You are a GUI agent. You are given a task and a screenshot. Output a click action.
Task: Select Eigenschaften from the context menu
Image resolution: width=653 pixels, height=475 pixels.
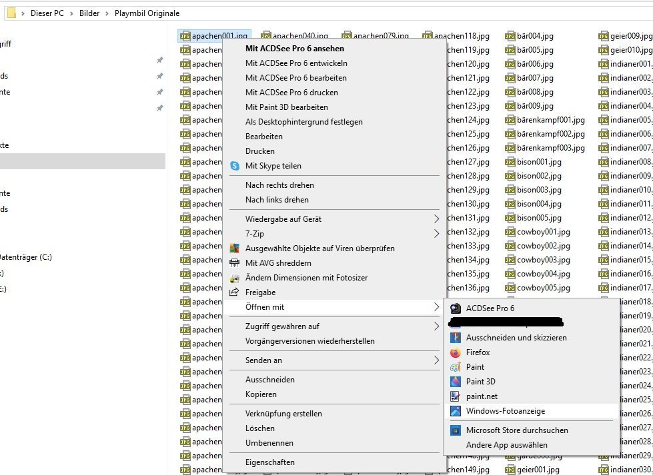click(x=269, y=462)
